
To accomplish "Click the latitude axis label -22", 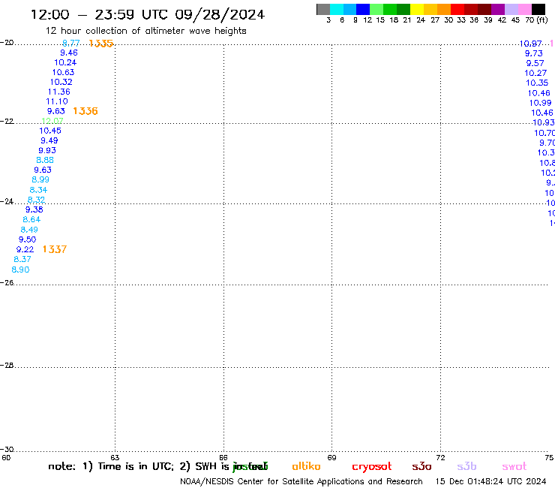I will 7,122.
